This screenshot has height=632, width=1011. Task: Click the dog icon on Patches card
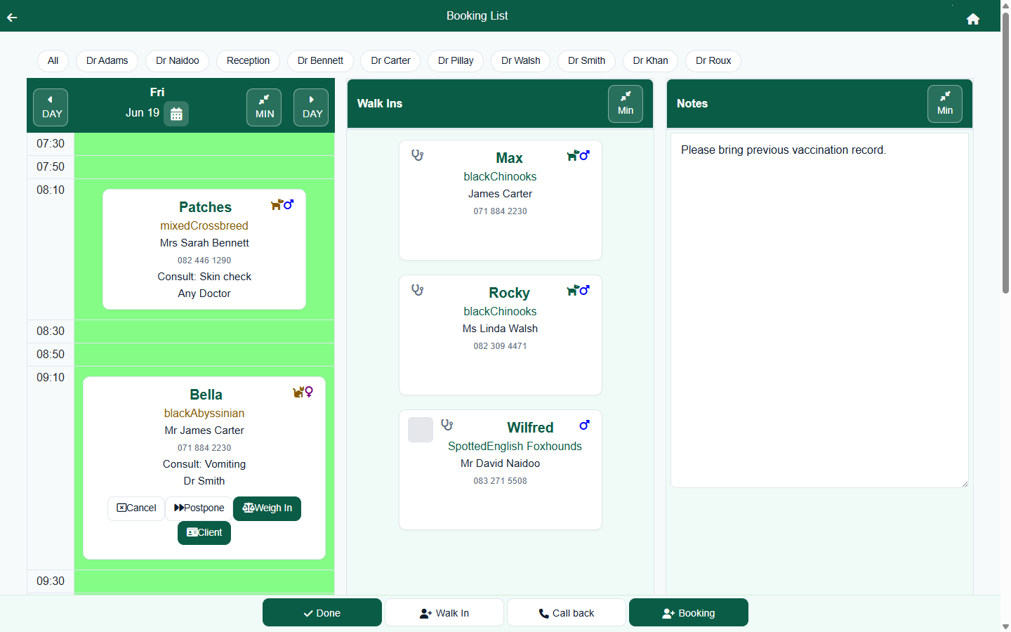[277, 204]
